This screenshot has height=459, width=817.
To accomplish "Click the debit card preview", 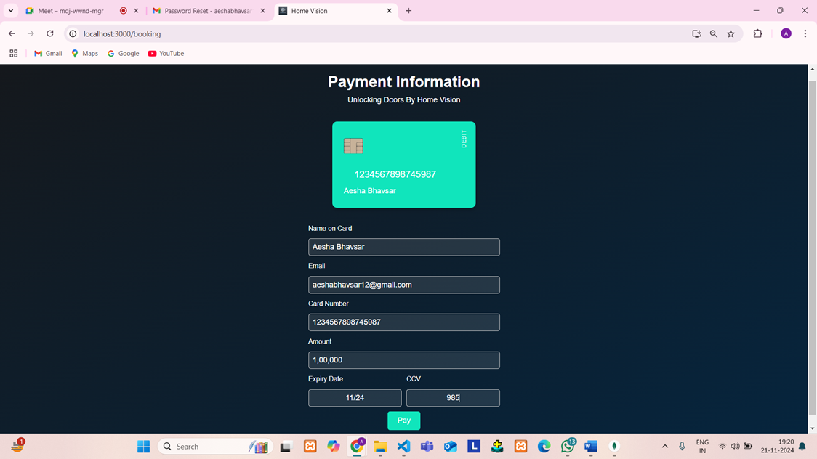I will pyautogui.click(x=403, y=164).
